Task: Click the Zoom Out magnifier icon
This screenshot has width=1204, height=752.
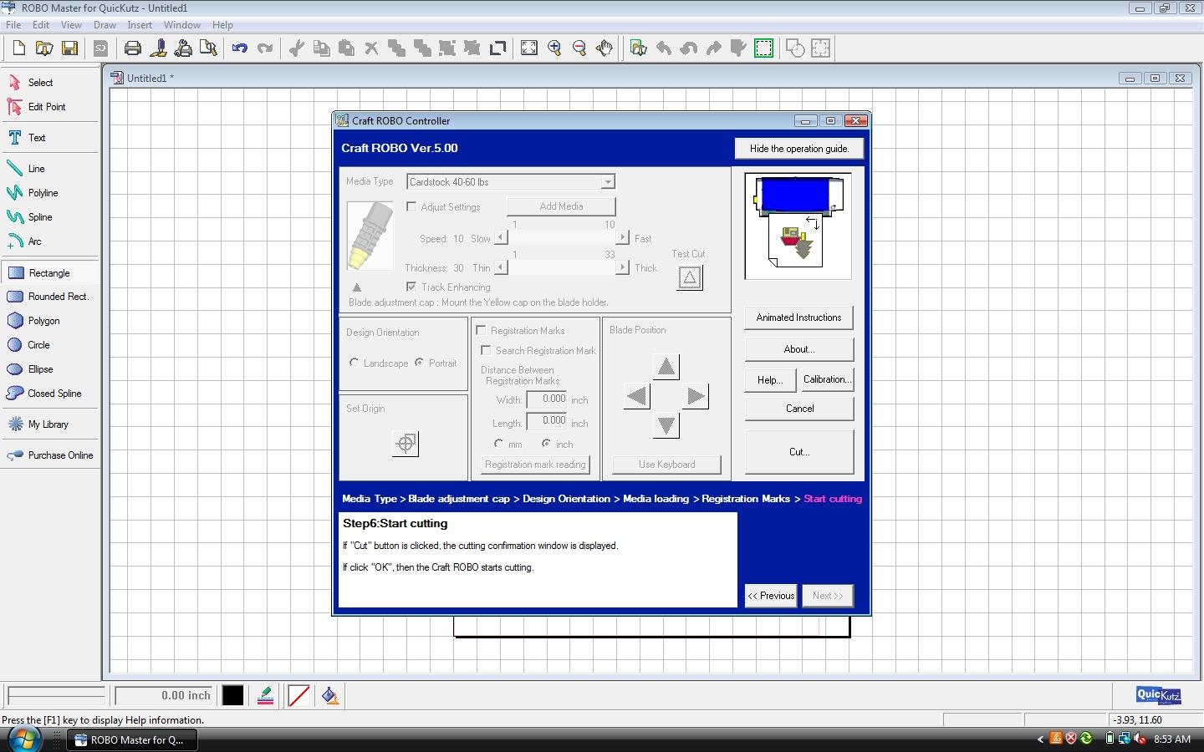Action: point(579,48)
